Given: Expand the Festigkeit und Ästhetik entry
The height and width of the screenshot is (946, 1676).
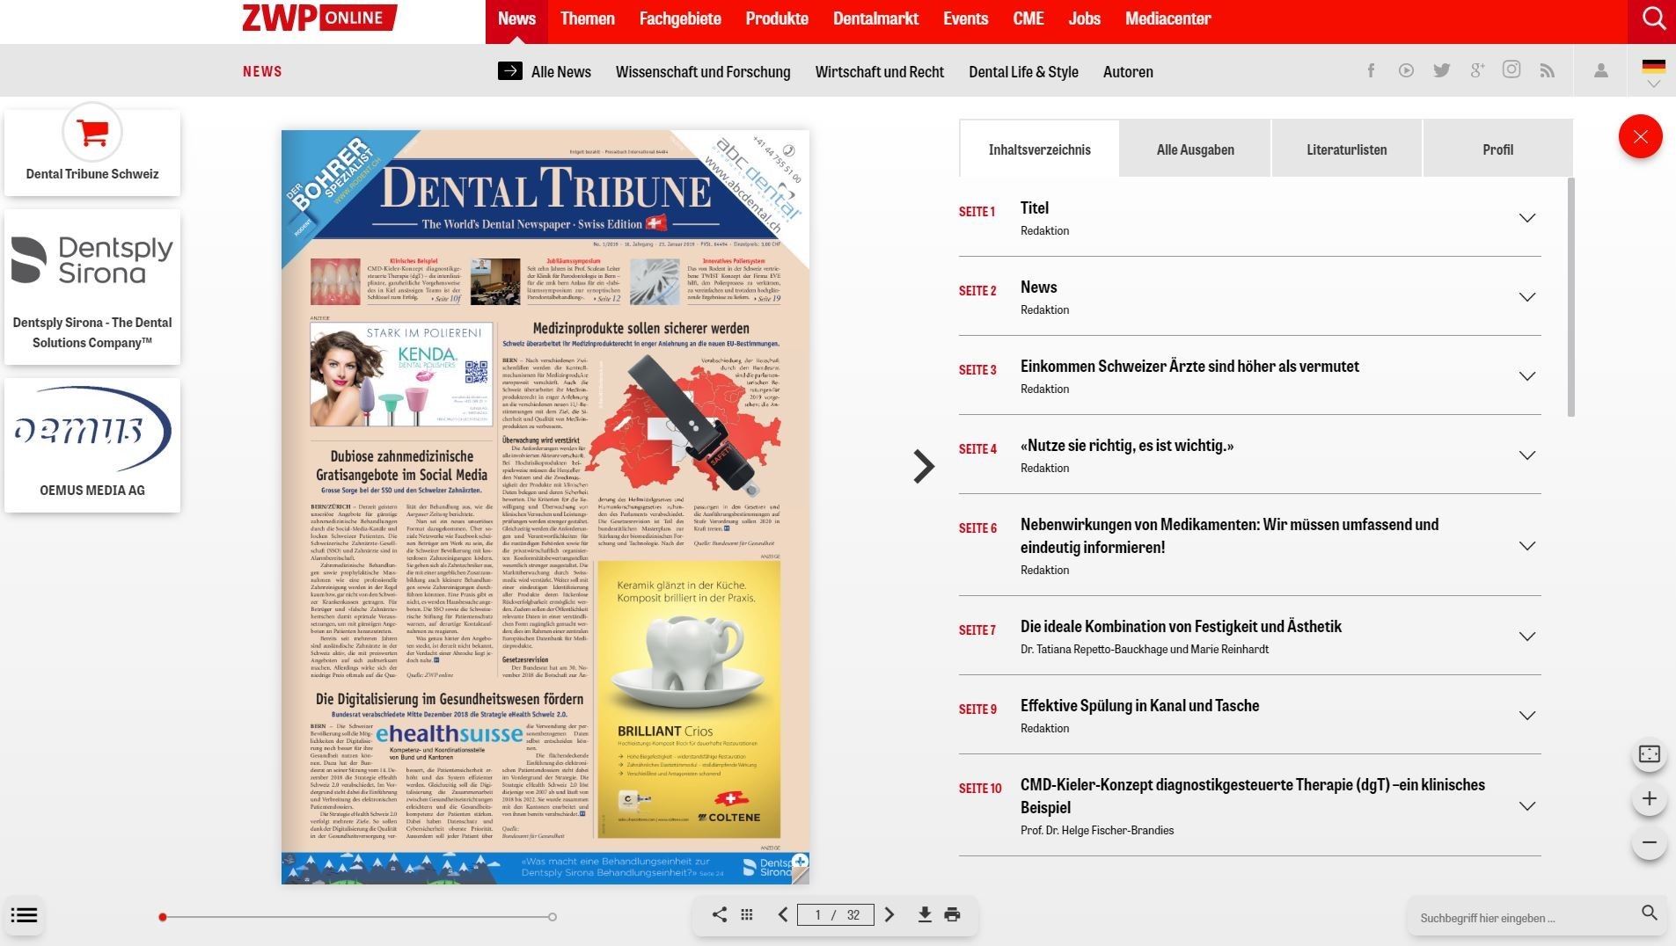Looking at the screenshot, I should tap(1527, 637).
